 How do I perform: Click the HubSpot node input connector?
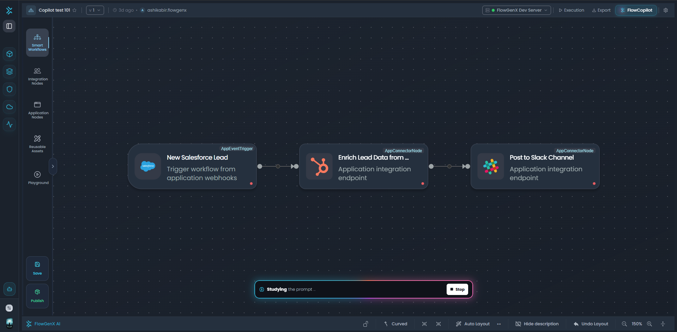[296, 166]
